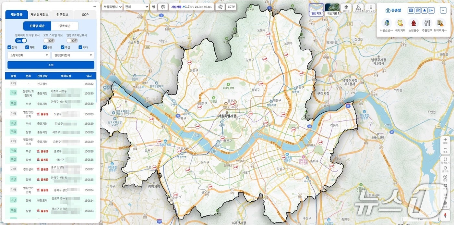This screenshot has height=225, width=454.
Task: Enable the 오토 스케일 아웃 toggle
Action: (49, 41)
